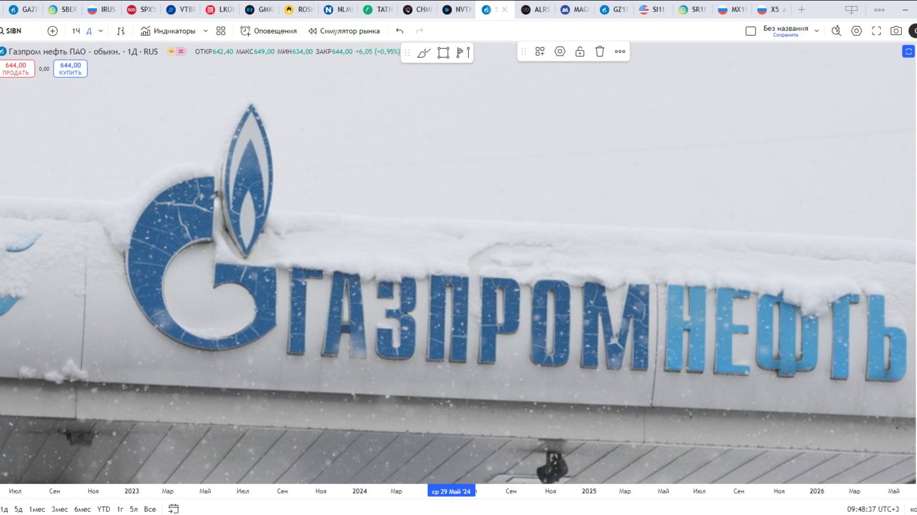This screenshot has height=515, width=917.
Task: Toggle the chart layout square checkbox
Action: (751, 31)
